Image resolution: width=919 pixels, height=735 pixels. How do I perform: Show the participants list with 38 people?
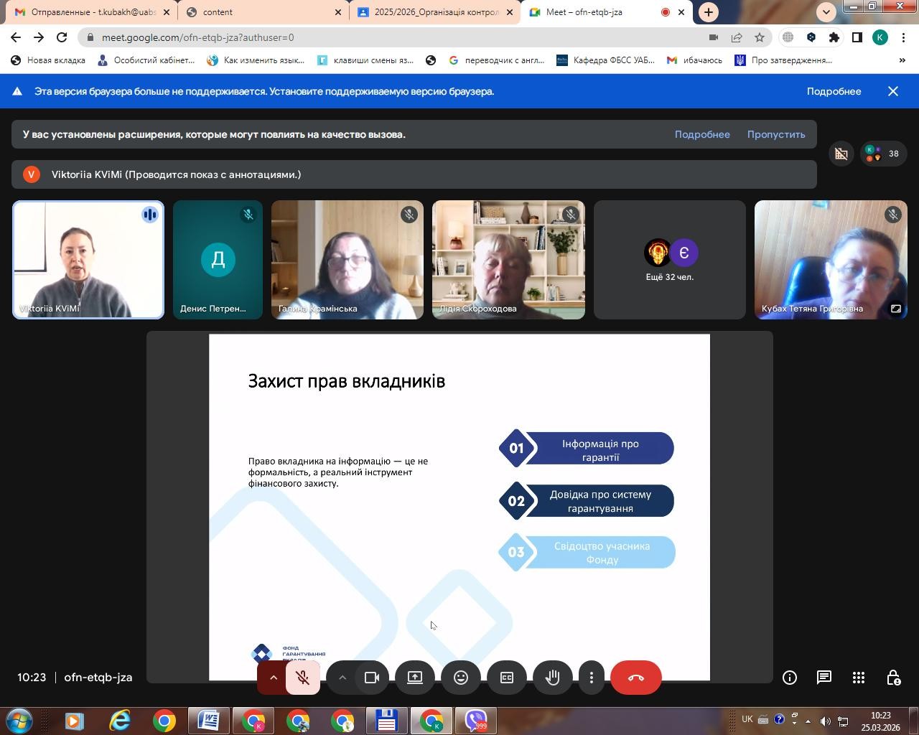pos(883,154)
